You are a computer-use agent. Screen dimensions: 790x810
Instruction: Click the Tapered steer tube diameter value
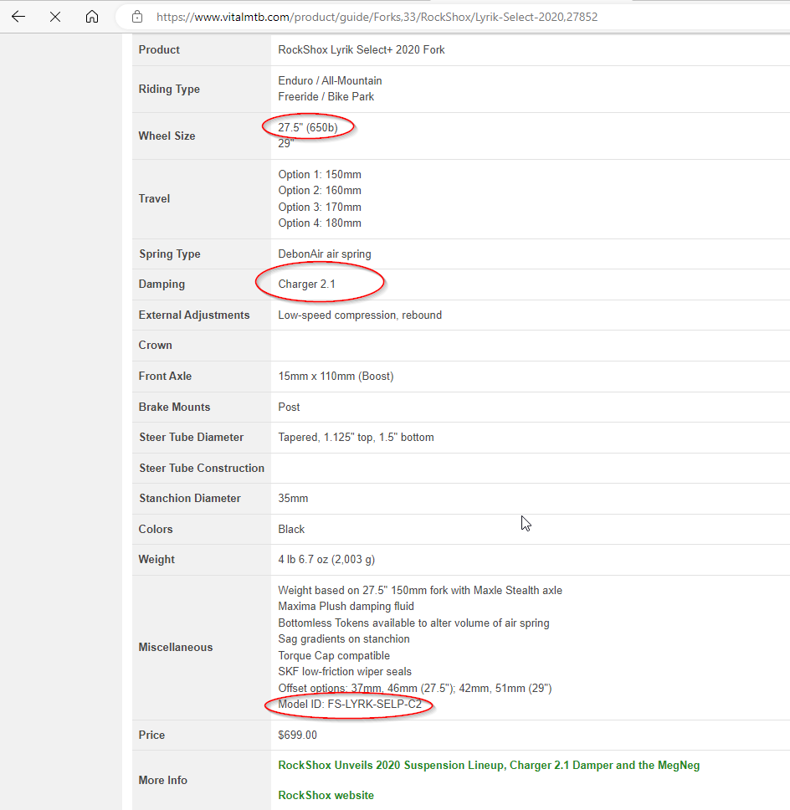(x=356, y=437)
